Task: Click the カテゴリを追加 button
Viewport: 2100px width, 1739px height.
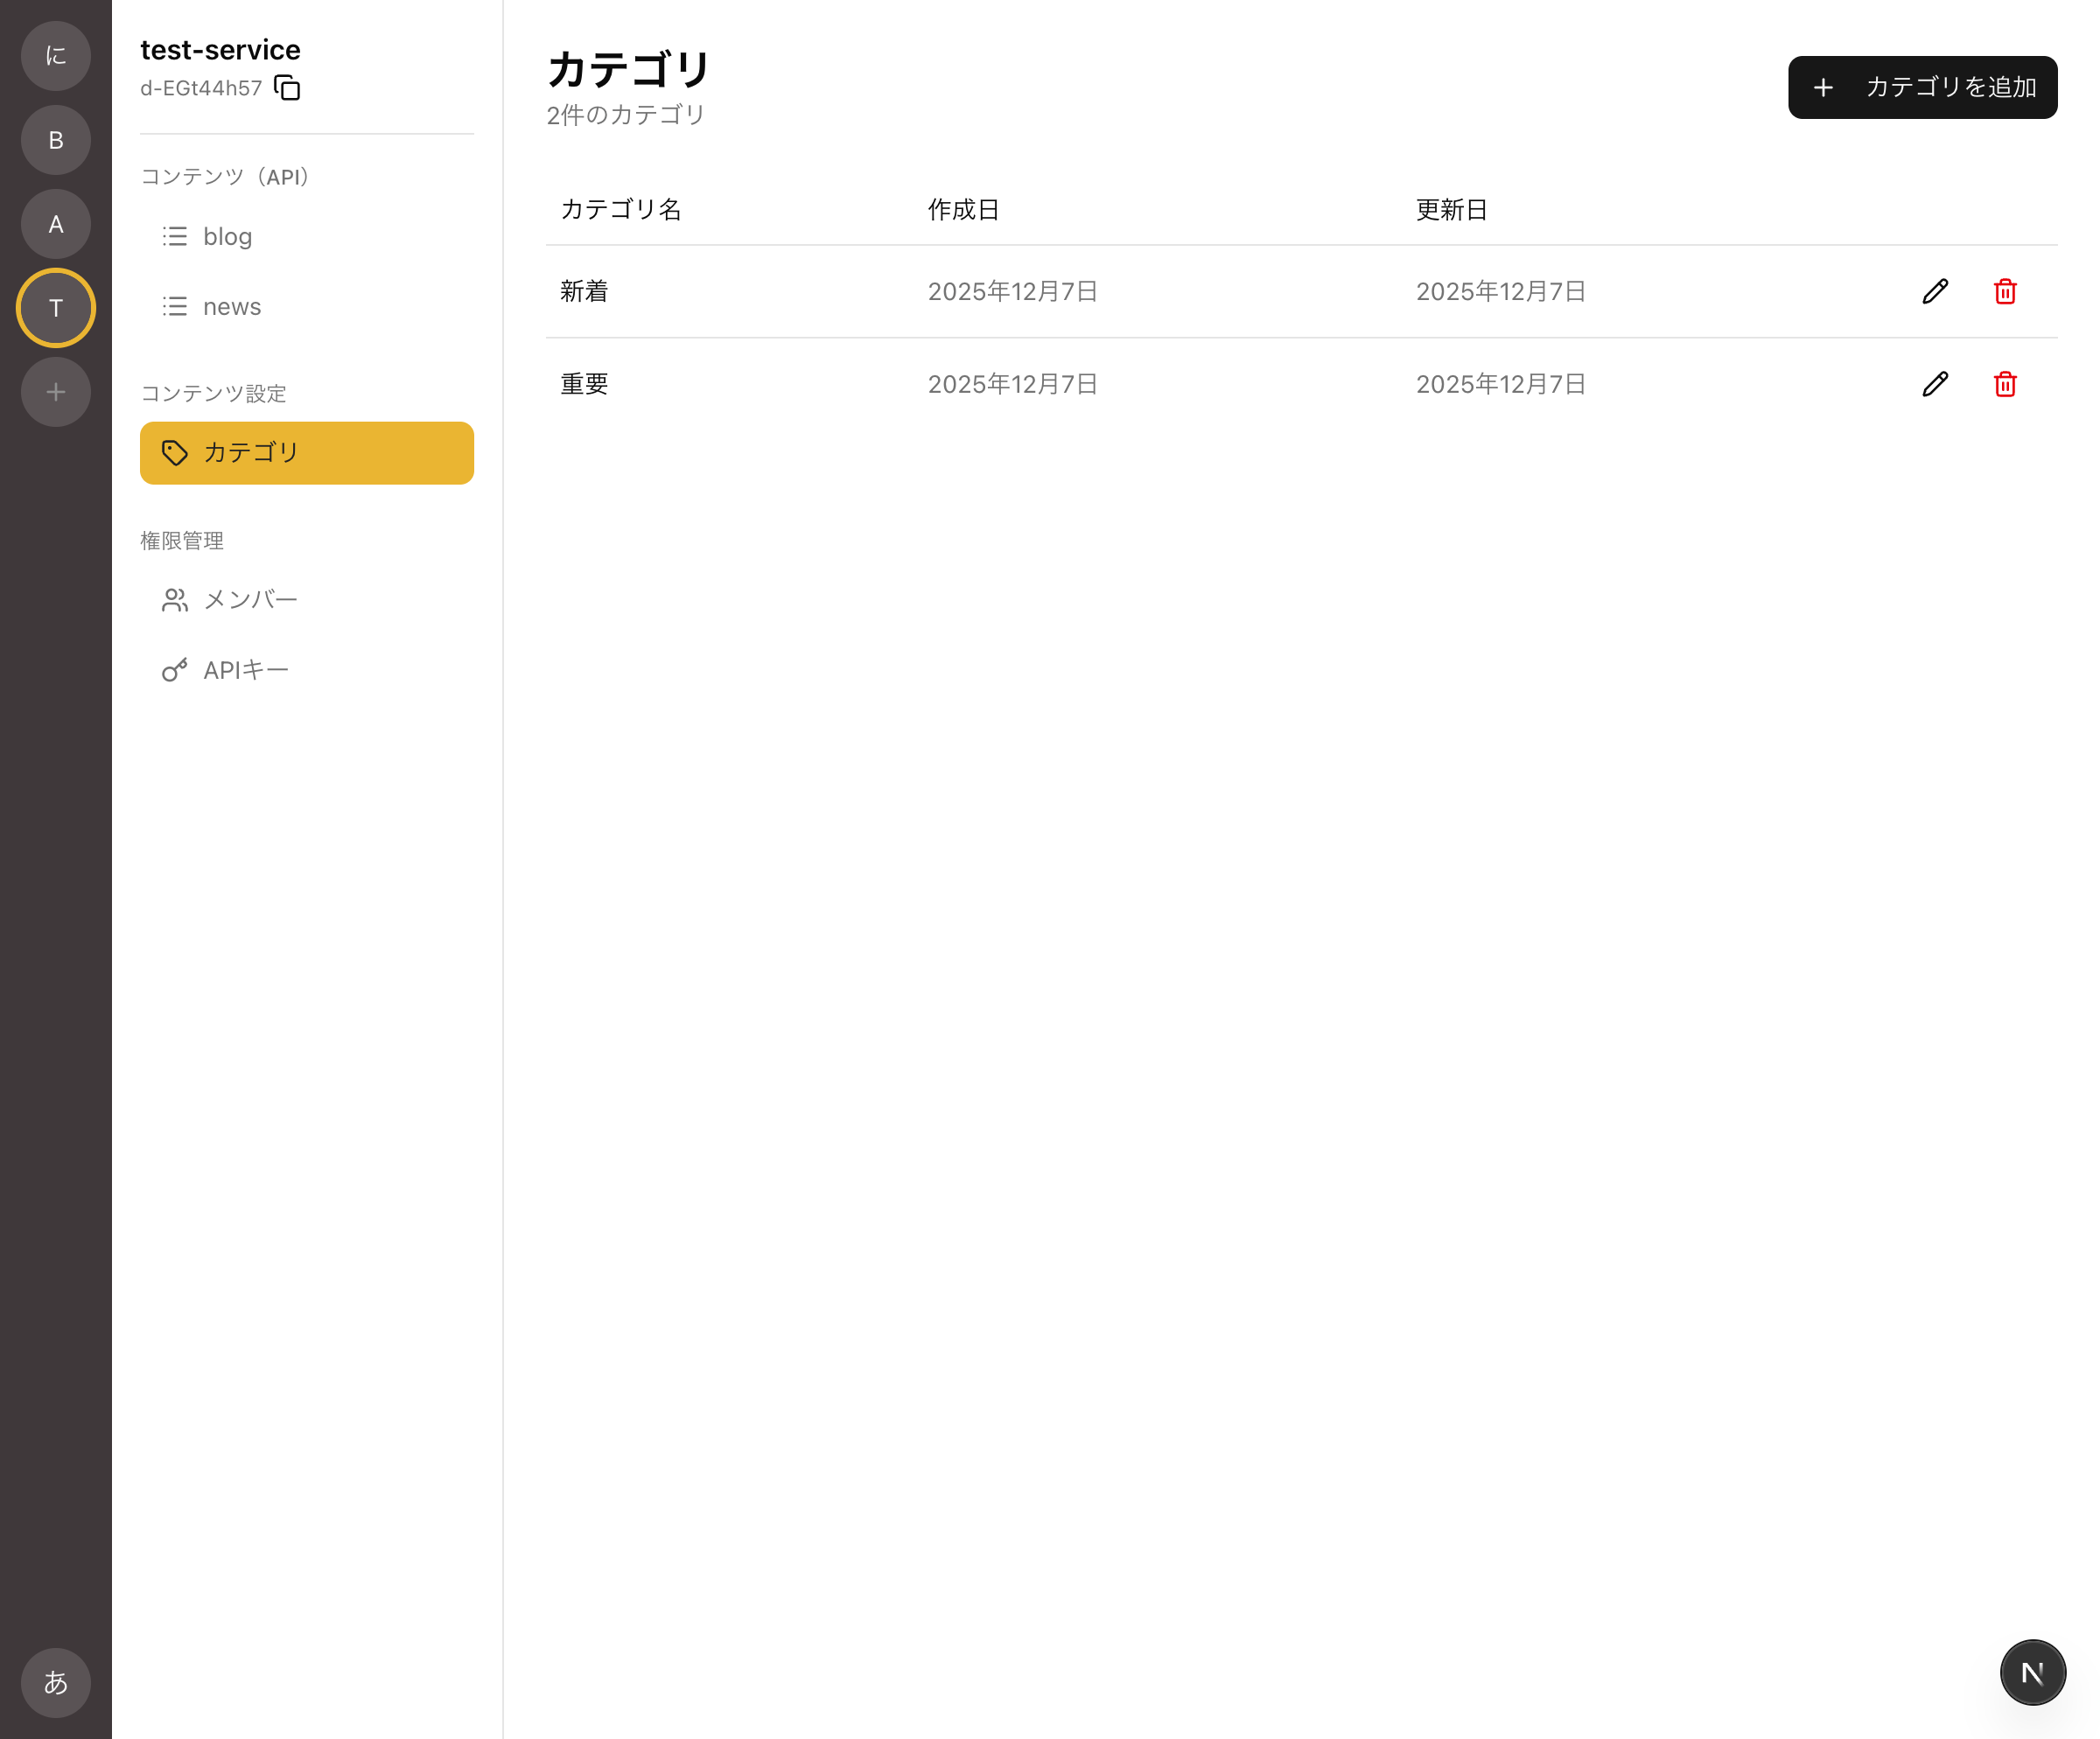Action: point(1922,88)
